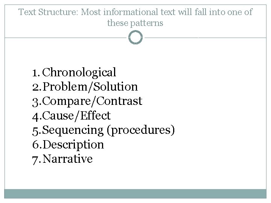Click the number 7 list marker
Viewport: 271px width, 203px height.
tap(37, 160)
